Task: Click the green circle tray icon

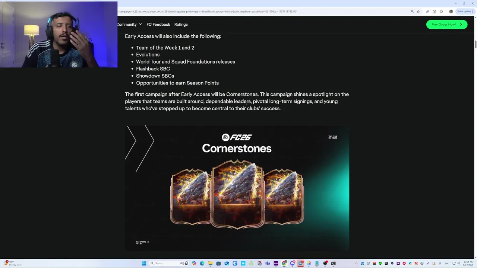Action: pyautogui.click(x=380, y=263)
